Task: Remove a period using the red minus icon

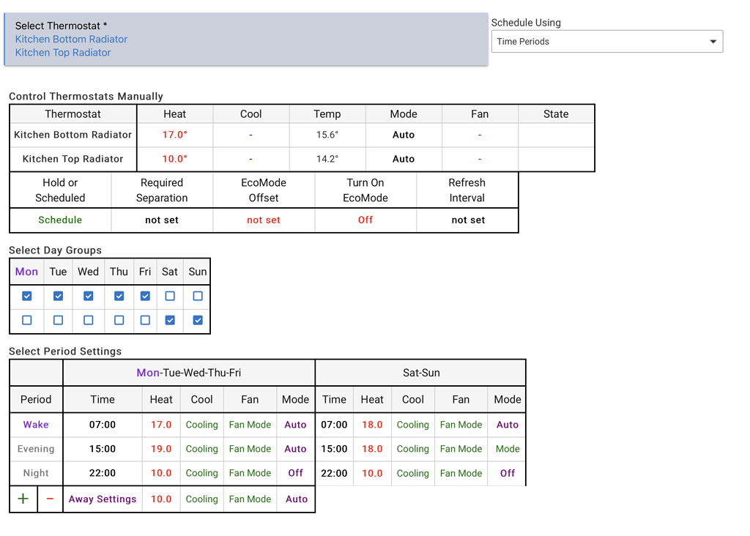Action: point(50,499)
